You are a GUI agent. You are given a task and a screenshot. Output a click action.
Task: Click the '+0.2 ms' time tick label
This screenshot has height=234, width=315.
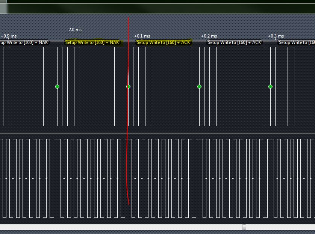(x=209, y=36)
